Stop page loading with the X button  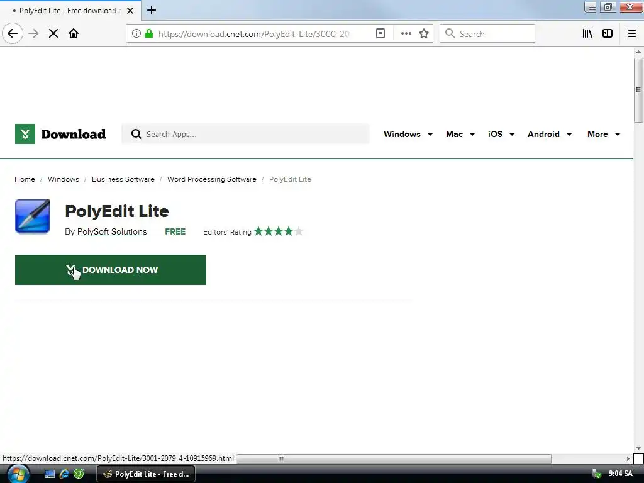coord(53,33)
